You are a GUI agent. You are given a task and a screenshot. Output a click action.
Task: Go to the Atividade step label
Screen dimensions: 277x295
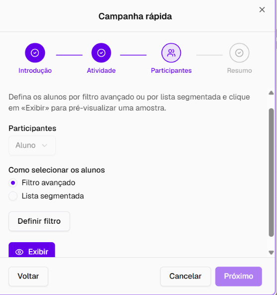(101, 71)
